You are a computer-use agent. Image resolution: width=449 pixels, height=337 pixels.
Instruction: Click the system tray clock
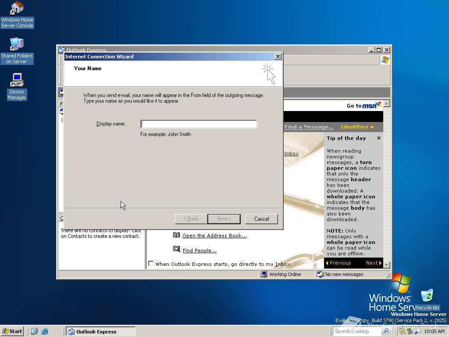pos(434,331)
